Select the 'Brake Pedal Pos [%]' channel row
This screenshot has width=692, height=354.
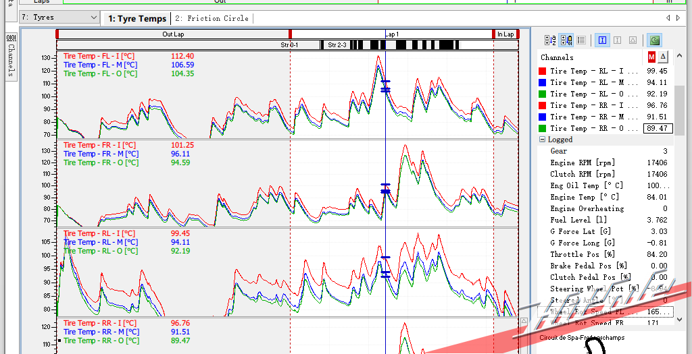pos(605,266)
